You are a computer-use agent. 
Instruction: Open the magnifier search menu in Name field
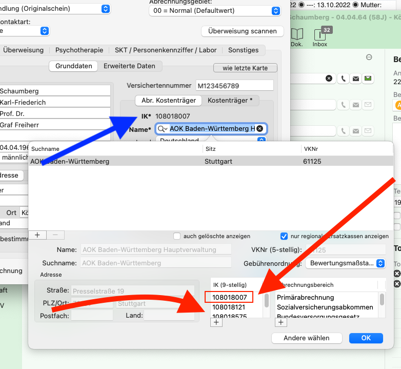coord(163,128)
